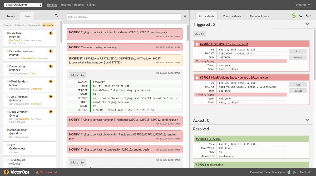Collapse the Triggered incidents section
Screen dimensions: 316x176
[x=307, y=24]
